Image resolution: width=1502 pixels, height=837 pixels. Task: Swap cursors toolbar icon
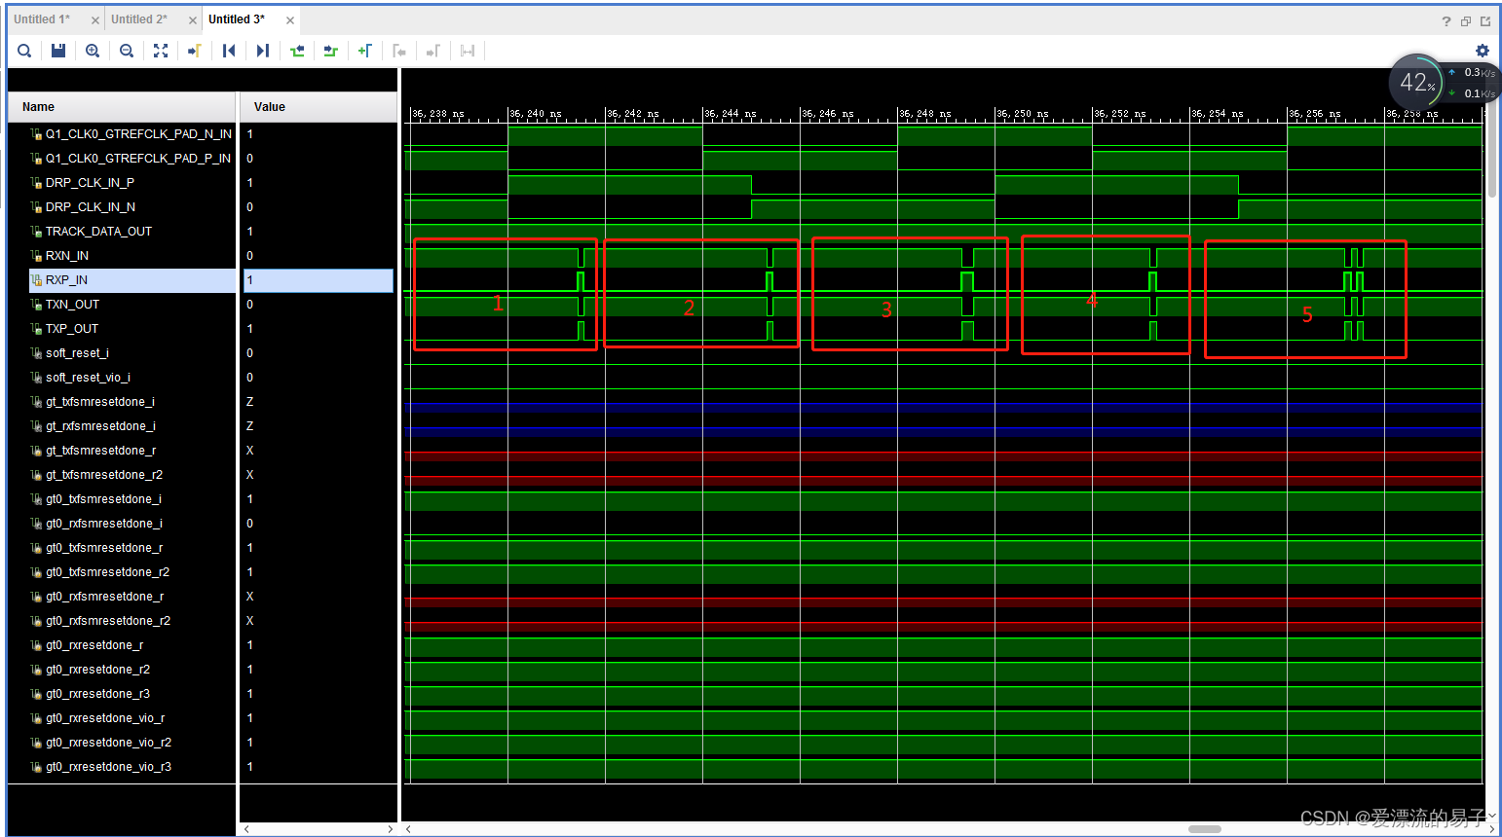[468, 51]
